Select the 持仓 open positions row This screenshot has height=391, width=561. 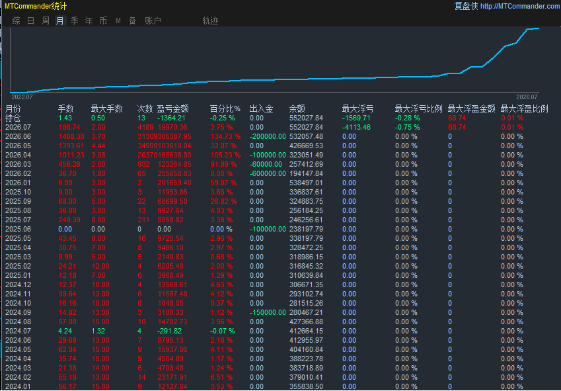pos(280,118)
